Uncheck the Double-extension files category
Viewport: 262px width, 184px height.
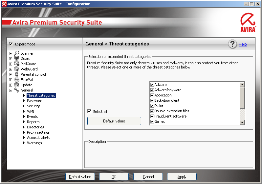(152, 111)
